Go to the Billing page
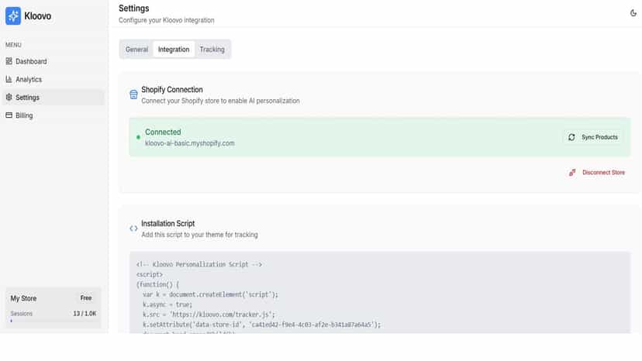The image size is (642, 361). [53, 115]
